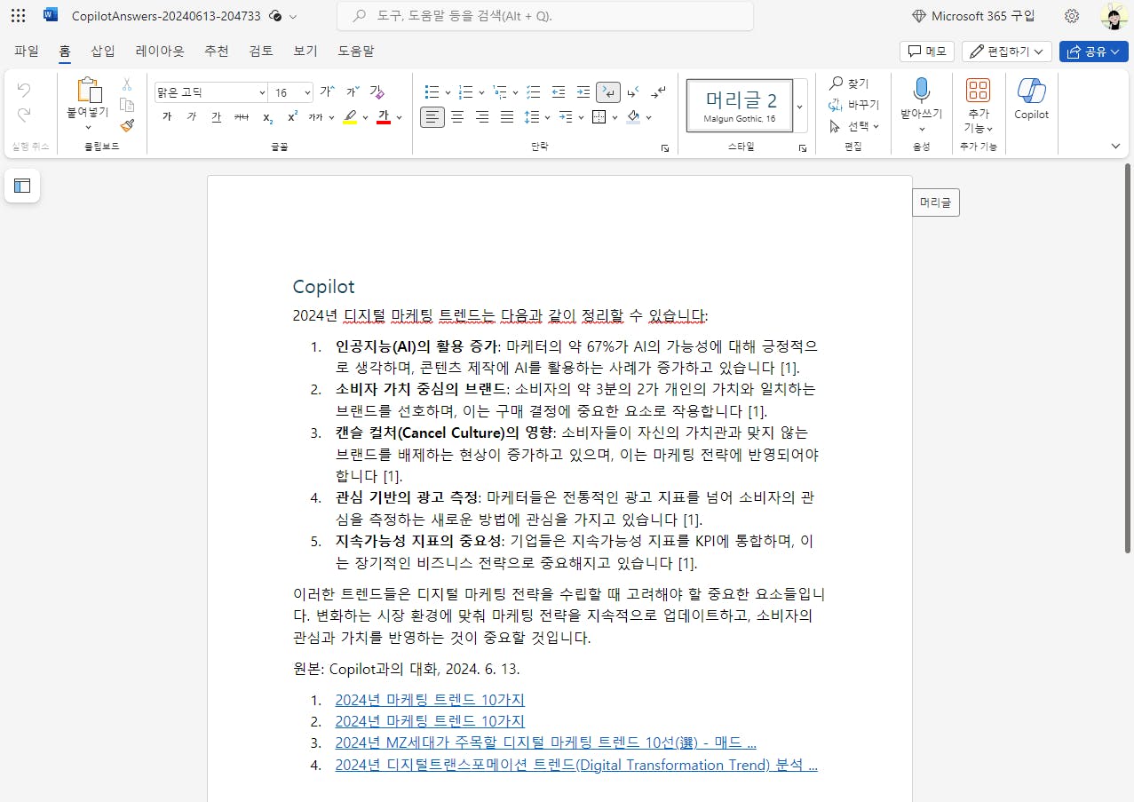Toggle bold formatting
The width and height of the screenshot is (1134, 802).
(x=167, y=117)
